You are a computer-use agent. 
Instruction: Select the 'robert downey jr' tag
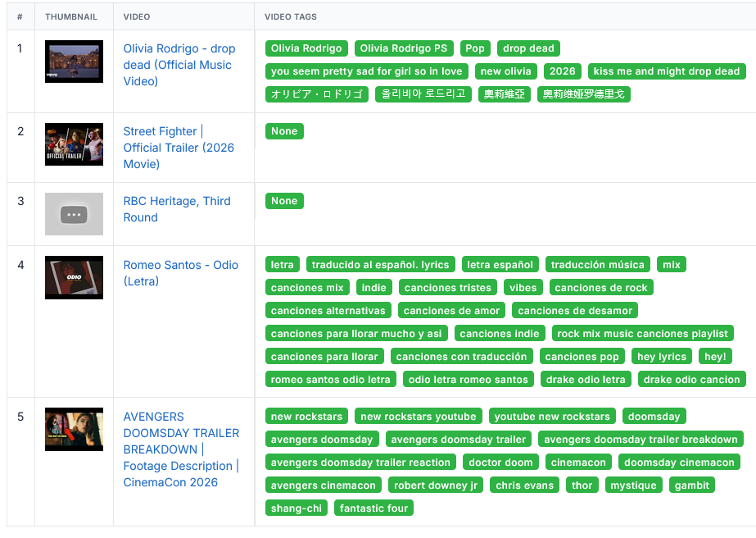pos(435,486)
